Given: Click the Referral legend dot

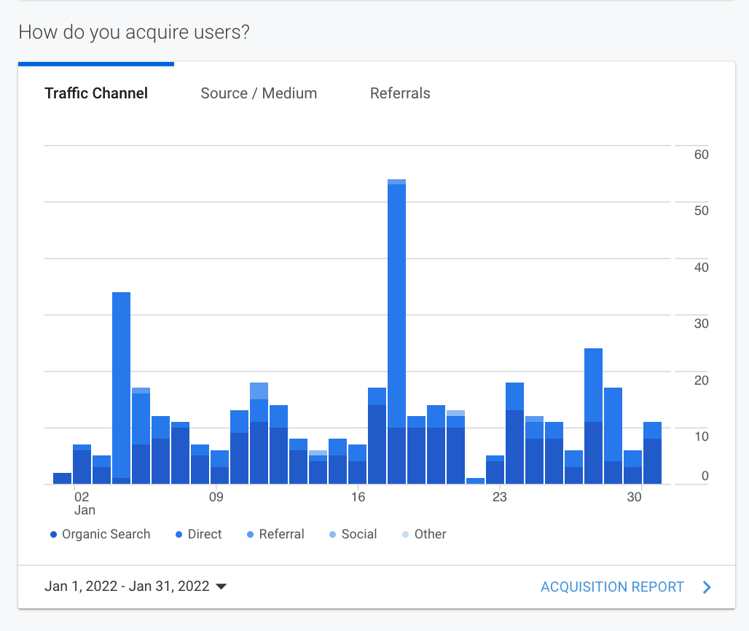Looking at the screenshot, I should (251, 535).
